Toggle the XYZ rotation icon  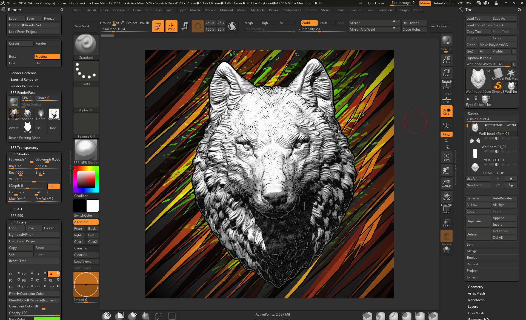coord(446,134)
